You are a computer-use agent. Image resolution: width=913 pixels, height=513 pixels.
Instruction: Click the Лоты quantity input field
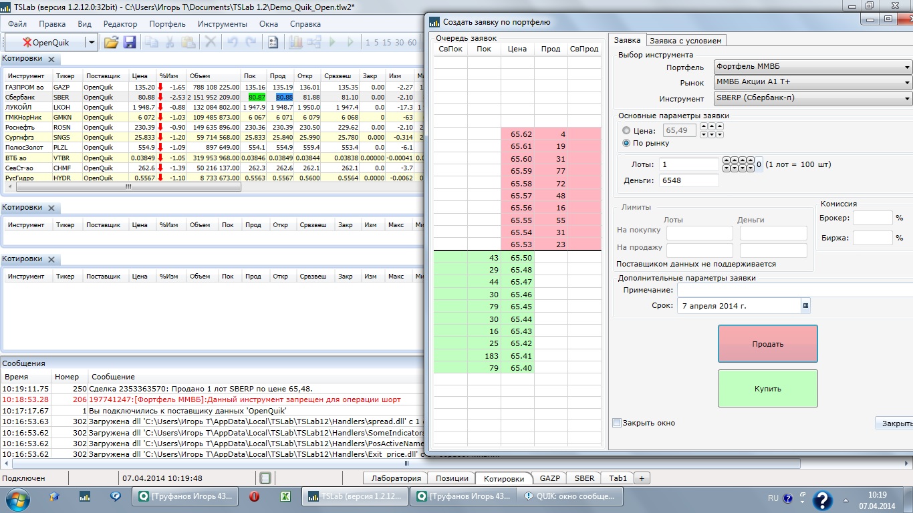pos(688,164)
